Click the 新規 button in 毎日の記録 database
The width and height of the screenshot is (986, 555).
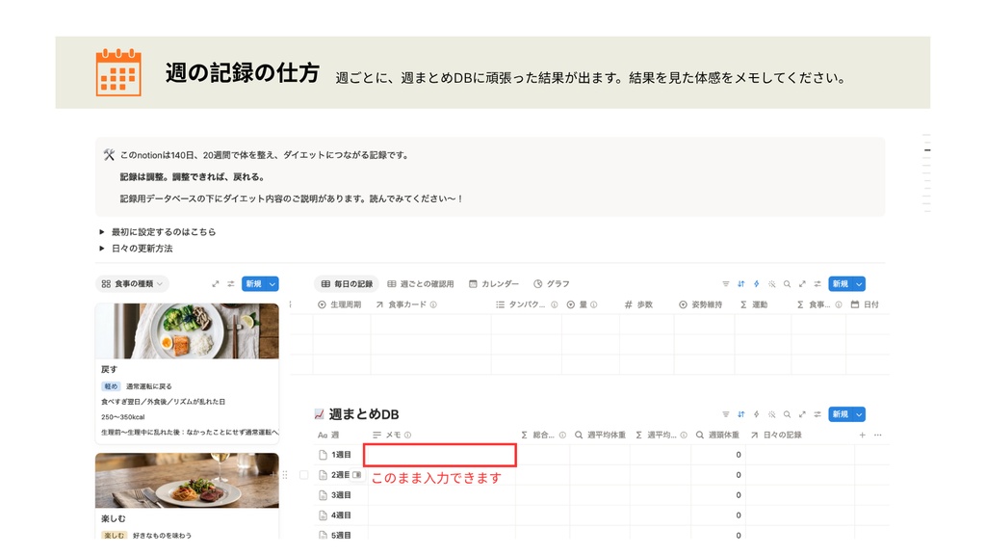click(841, 284)
